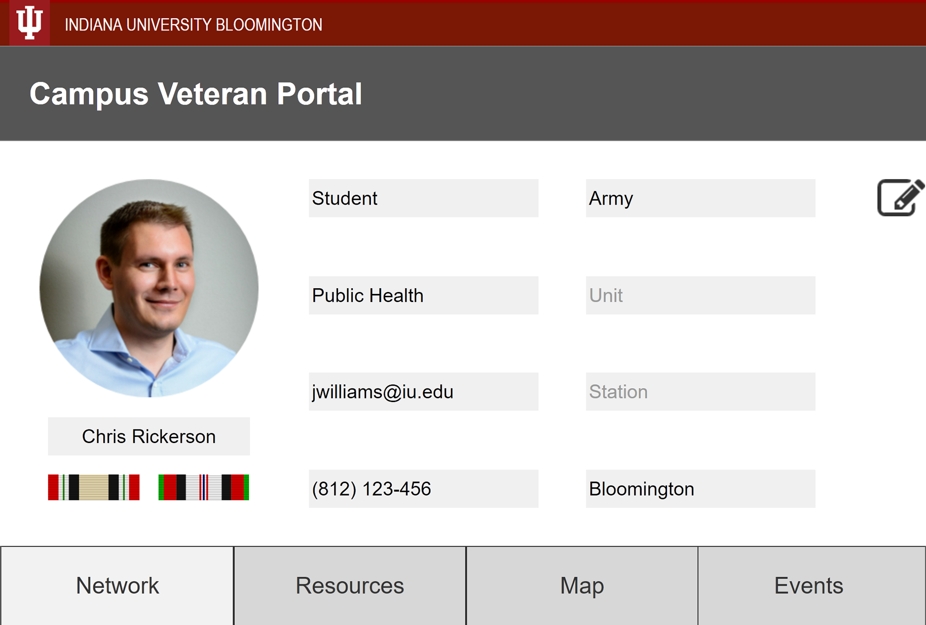Image resolution: width=926 pixels, height=625 pixels.
Task: Focus the phone number field
Action: point(423,489)
